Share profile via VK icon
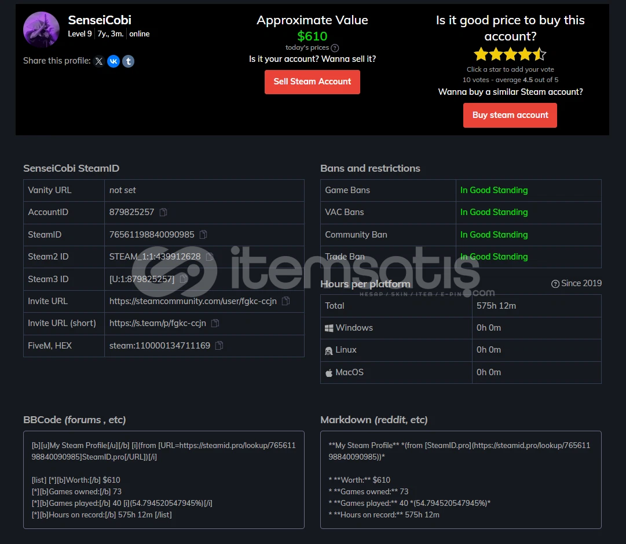Viewport: 626px width, 544px height. [x=114, y=61]
